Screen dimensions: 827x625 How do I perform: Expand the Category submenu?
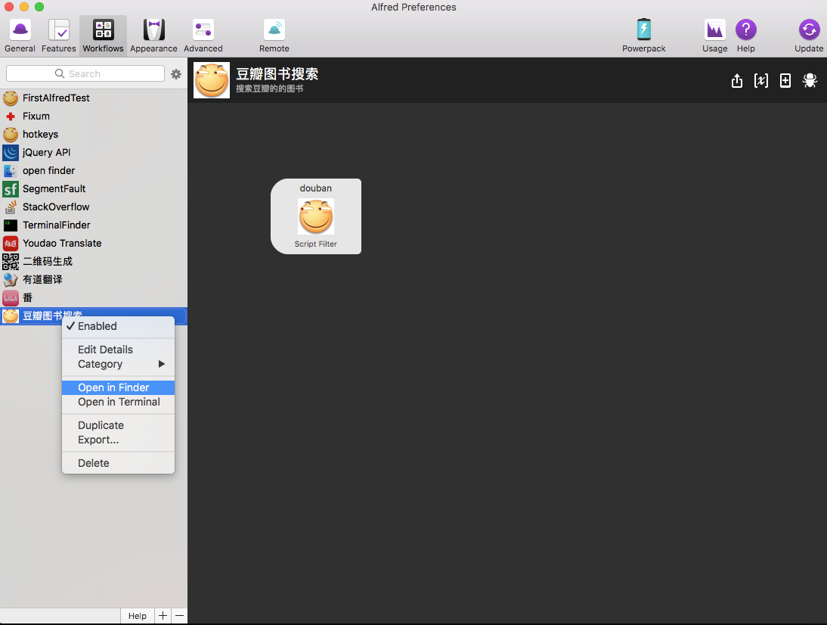click(x=118, y=364)
